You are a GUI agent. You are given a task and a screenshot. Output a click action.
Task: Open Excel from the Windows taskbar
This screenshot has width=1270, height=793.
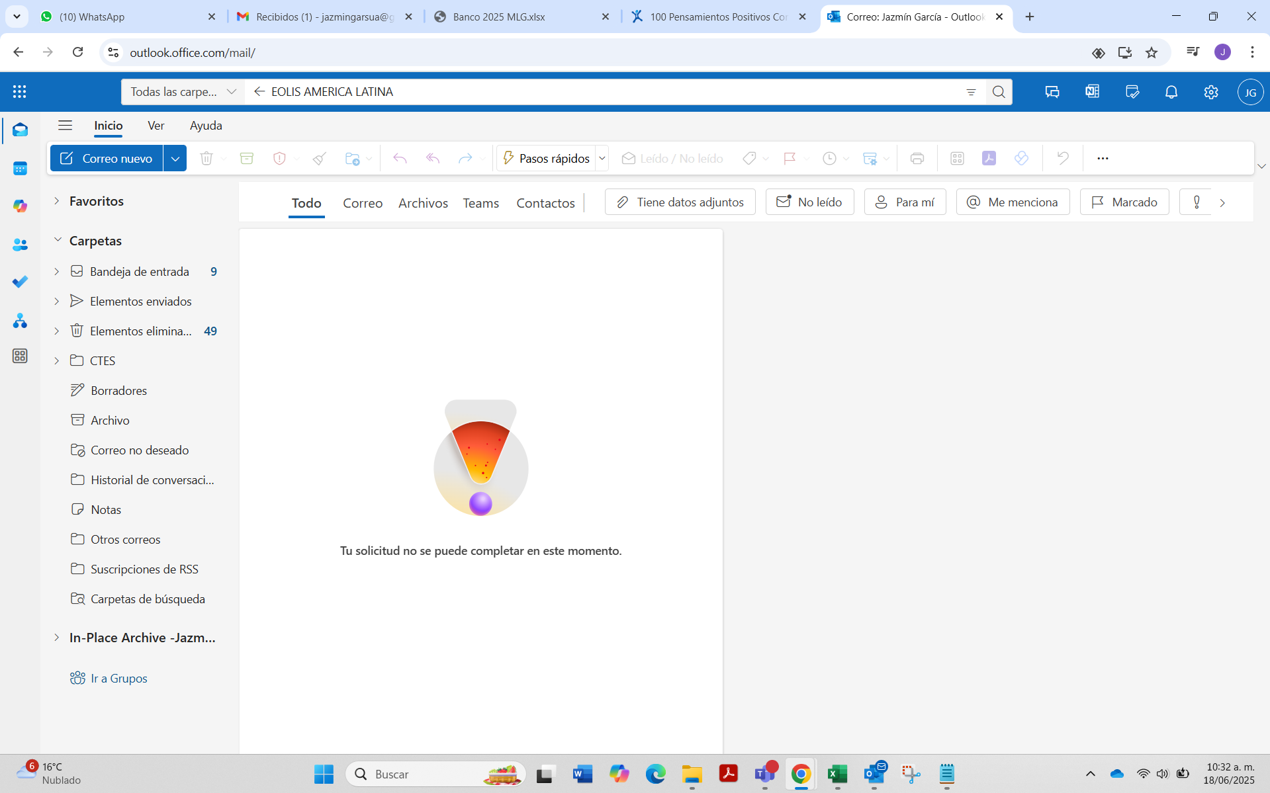click(x=837, y=773)
